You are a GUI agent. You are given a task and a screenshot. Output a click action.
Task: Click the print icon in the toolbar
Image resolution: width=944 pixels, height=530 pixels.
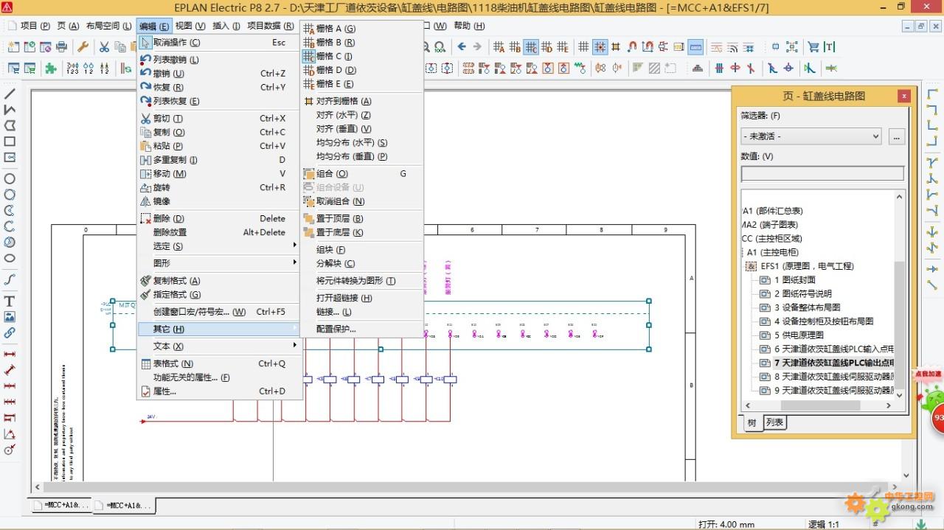[x=62, y=47]
